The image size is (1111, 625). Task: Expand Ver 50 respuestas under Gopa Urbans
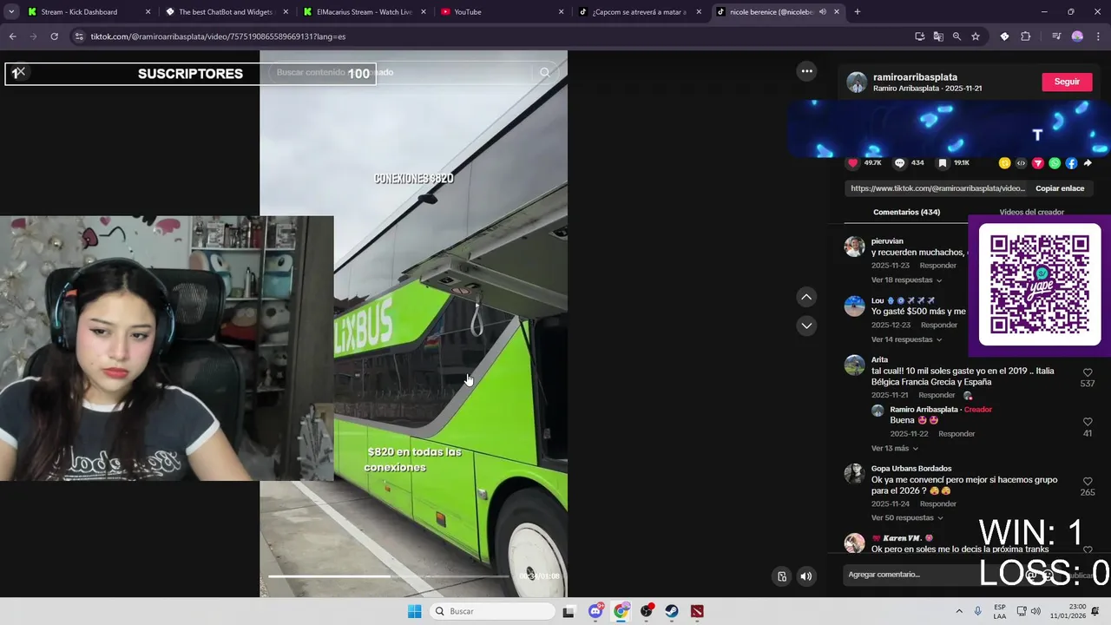click(907, 518)
